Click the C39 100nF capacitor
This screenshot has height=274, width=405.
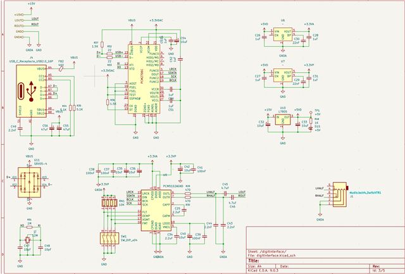[x=205, y=236]
